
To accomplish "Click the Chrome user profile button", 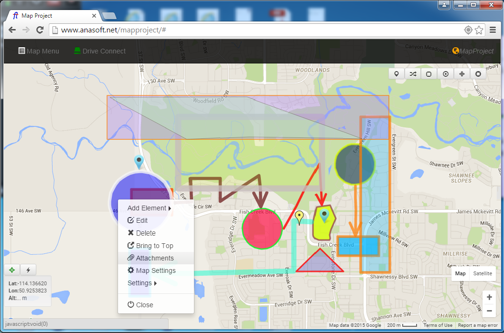I will click(444, 5).
